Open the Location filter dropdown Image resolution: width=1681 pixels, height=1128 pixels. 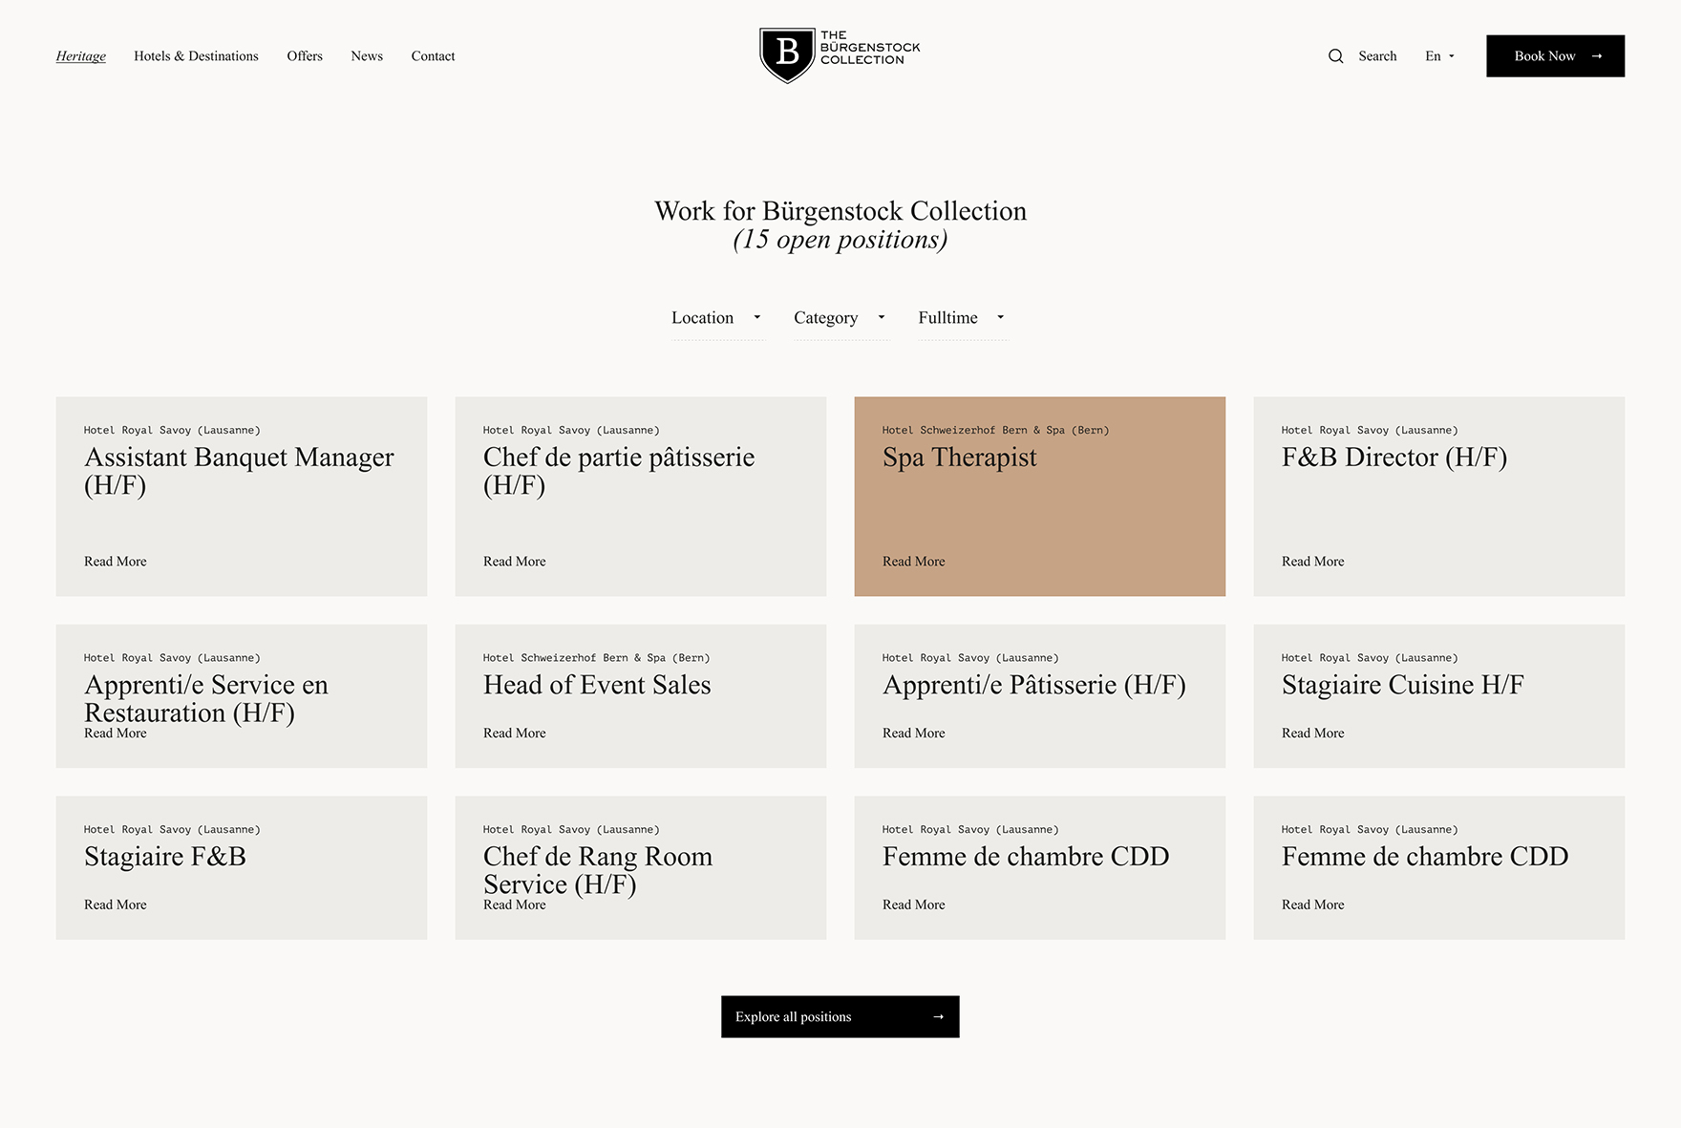click(716, 318)
